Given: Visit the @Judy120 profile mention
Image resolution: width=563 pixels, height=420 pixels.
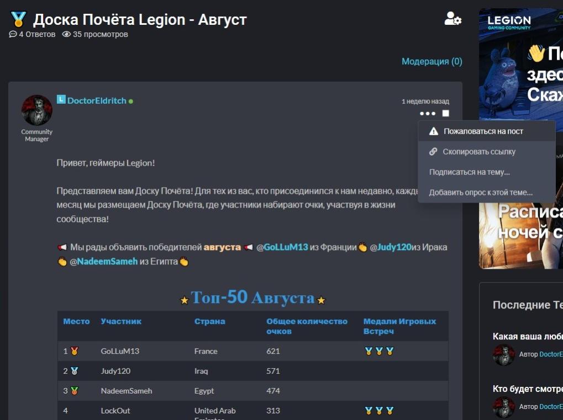Looking at the screenshot, I should (394, 247).
